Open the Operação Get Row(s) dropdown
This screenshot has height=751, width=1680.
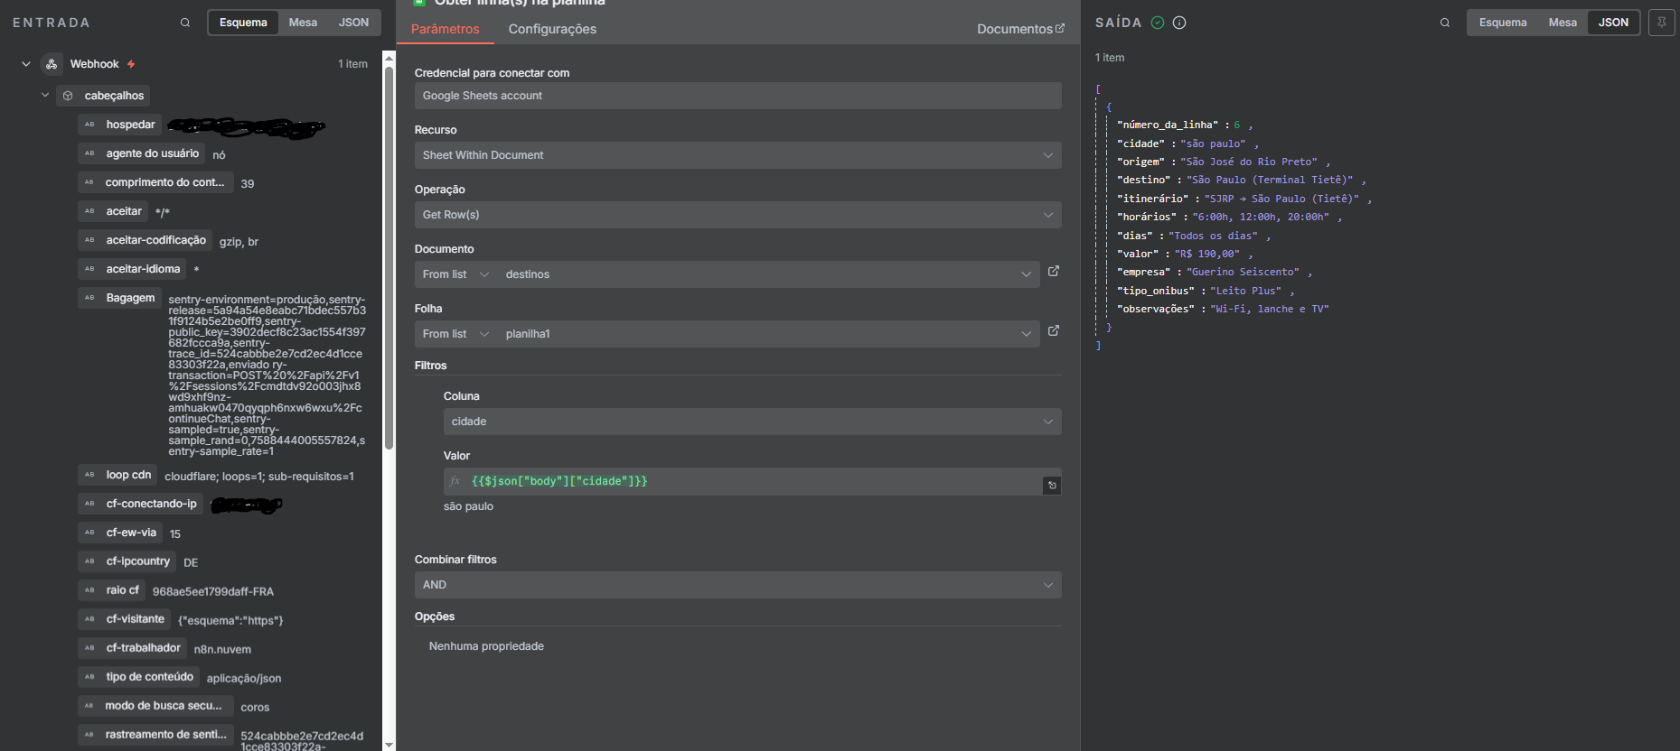click(737, 215)
